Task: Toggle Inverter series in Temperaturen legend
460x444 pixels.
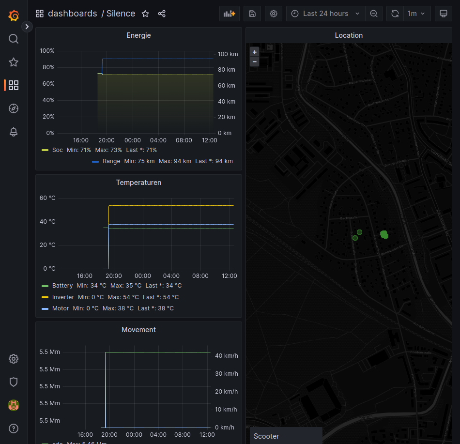Action: click(63, 297)
